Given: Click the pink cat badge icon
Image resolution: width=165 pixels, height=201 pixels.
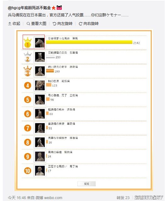Looking at the screenshot, I should 59,8.
